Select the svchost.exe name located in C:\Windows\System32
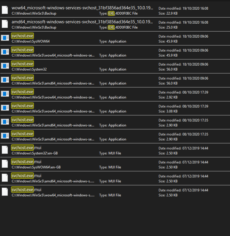230x236 pixels. [x=22, y=64]
